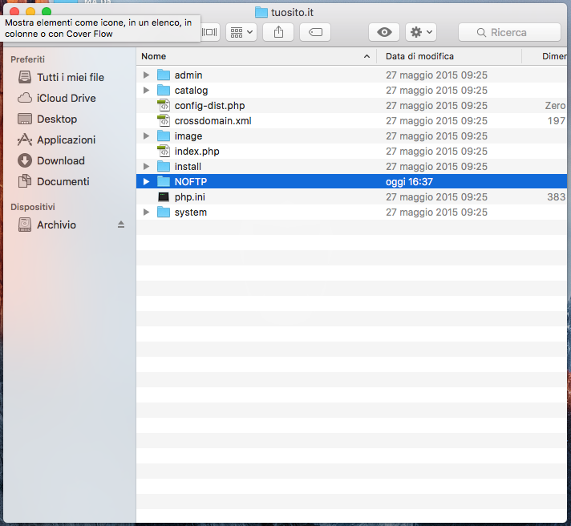Click the 197 size value of crossdomain.xml

tap(557, 121)
